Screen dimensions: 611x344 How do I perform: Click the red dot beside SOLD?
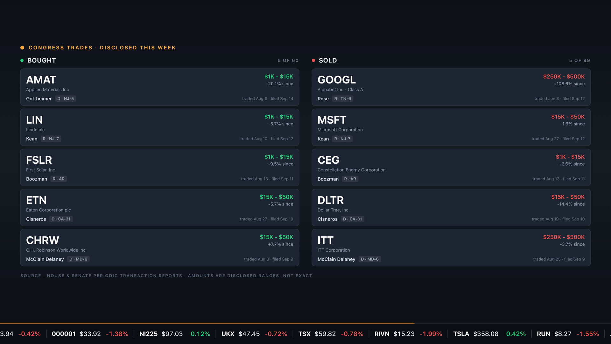(x=313, y=60)
